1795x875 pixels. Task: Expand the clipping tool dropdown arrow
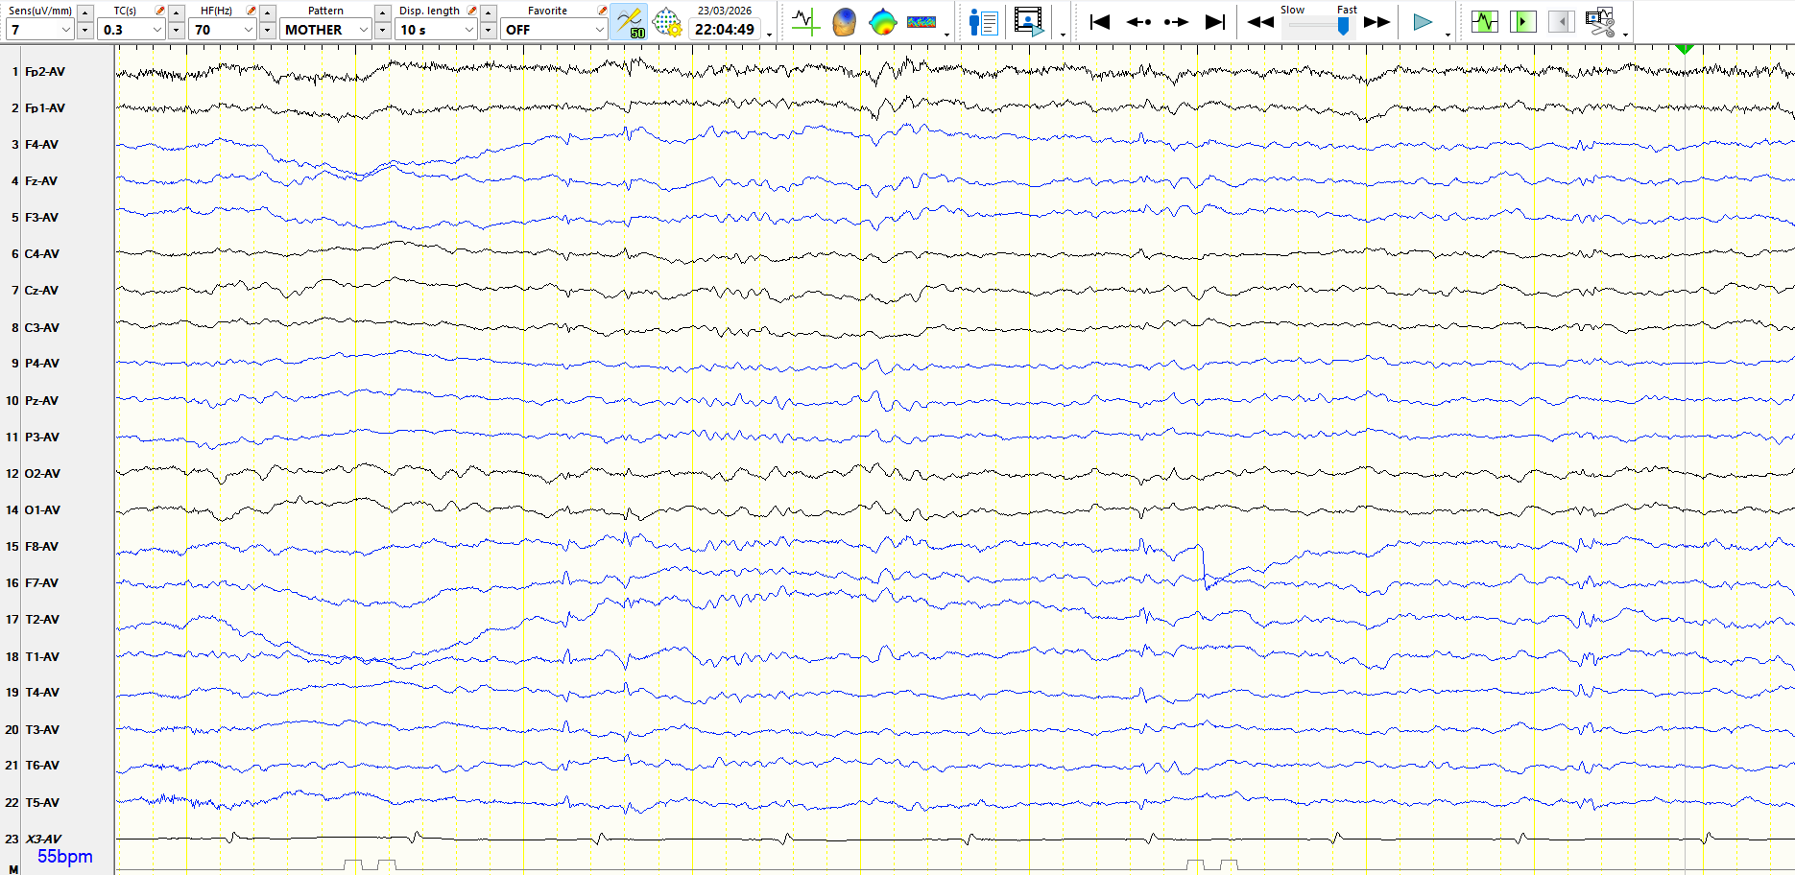(1625, 34)
